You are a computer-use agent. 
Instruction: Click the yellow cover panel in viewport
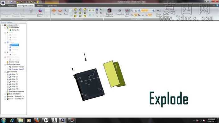111,74
